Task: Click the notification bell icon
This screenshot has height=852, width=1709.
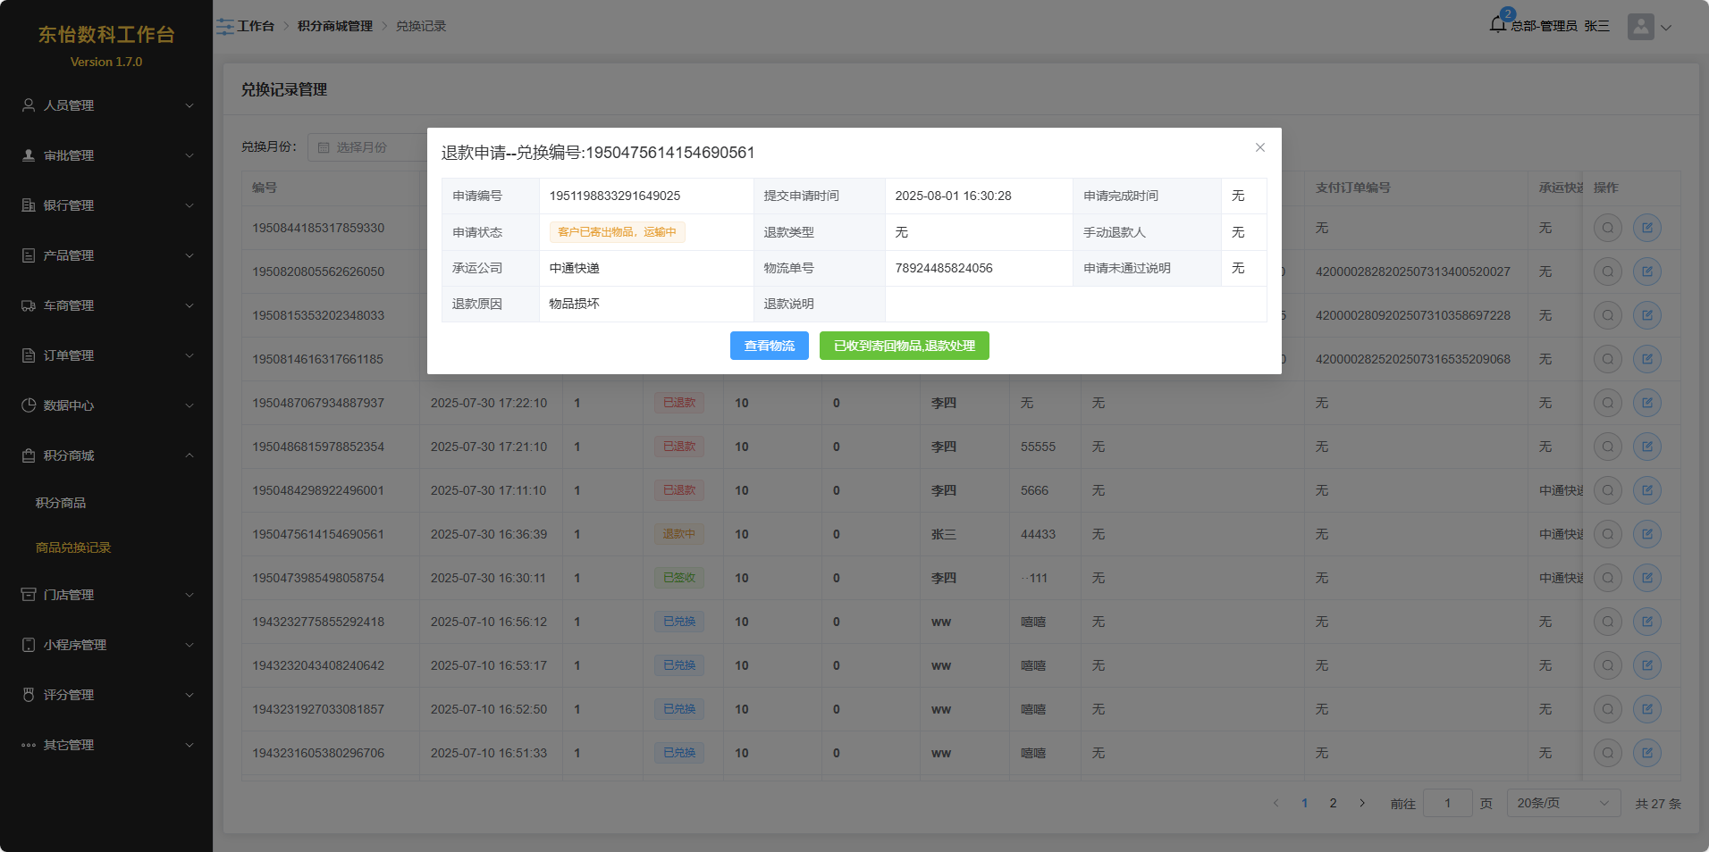Action: (x=1498, y=25)
